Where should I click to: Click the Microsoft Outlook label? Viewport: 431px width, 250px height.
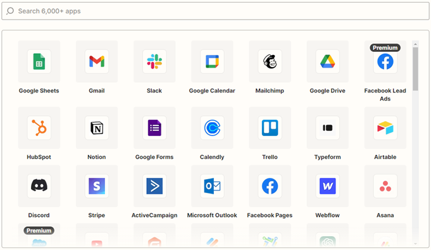[212, 215]
